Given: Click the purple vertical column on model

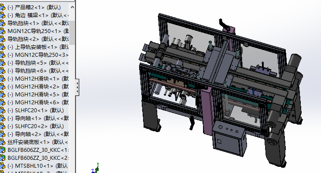Looking at the screenshot, I should [x=208, y=111].
